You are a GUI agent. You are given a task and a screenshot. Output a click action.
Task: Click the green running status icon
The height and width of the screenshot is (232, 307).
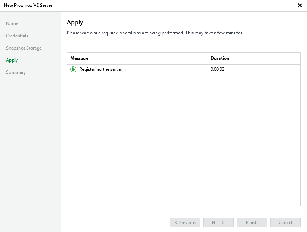coord(73,69)
